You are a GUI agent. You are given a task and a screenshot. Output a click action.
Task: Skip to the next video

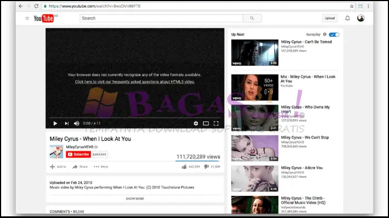point(66,123)
